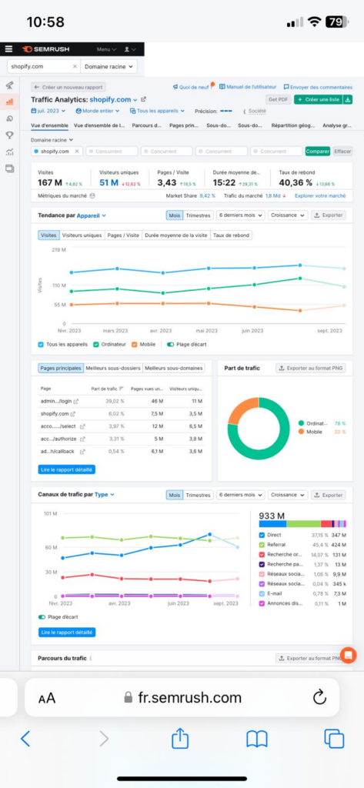Open the Tous les appareils device filter dropdown
Image resolution: width=364 pixels, height=788 pixels.
(x=157, y=111)
